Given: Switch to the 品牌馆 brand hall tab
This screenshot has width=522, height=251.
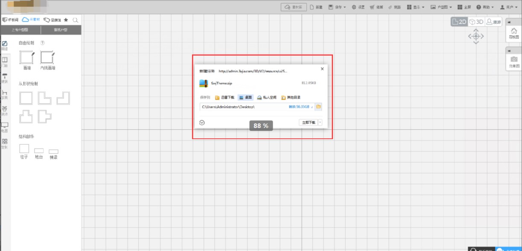Looking at the screenshot, I should point(52,20).
